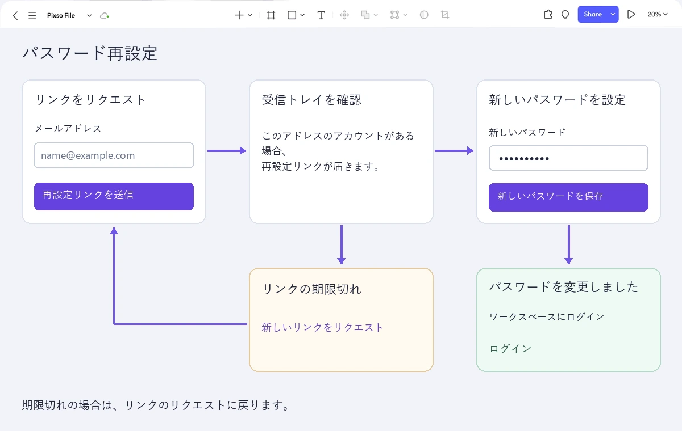Check the cloud sync status icon
Viewport: 682px width, 431px height.
pyautogui.click(x=104, y=15)
